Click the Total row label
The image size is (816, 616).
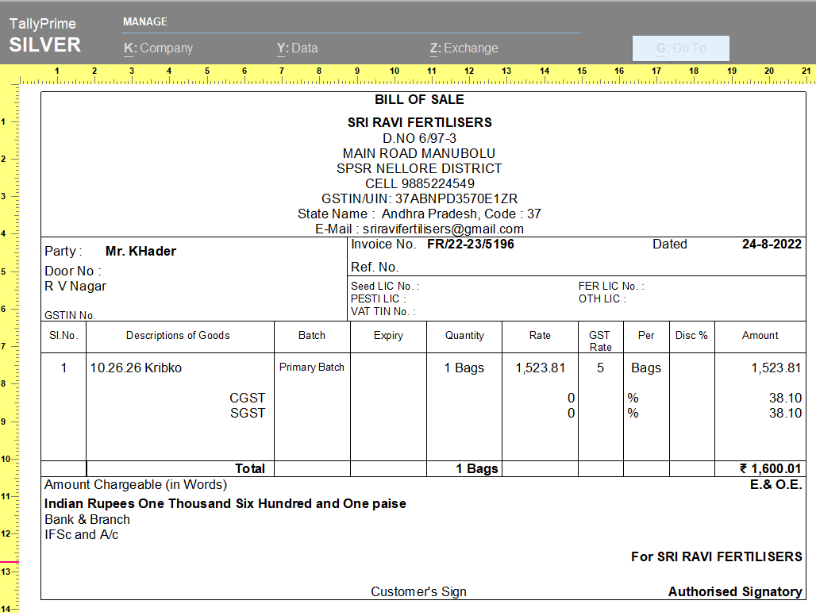click(x=250, y=469)
